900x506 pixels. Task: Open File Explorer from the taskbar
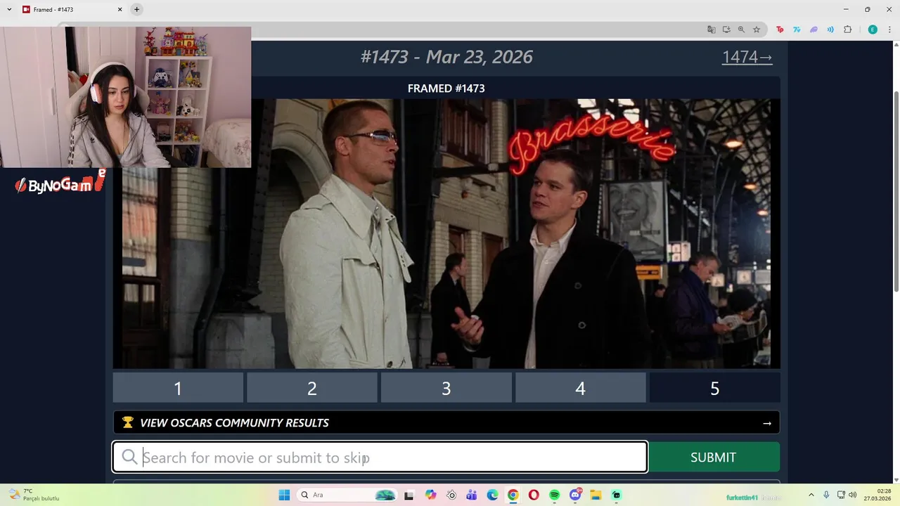coord(596,495)
